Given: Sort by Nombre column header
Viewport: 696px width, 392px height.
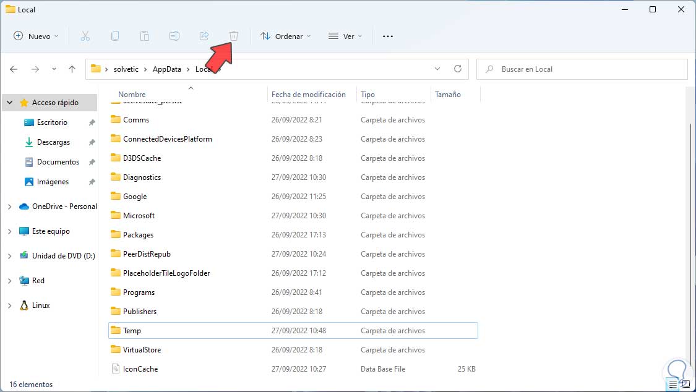Looking at the screenshot, I should pyautogui.click(x=132, y=95).
